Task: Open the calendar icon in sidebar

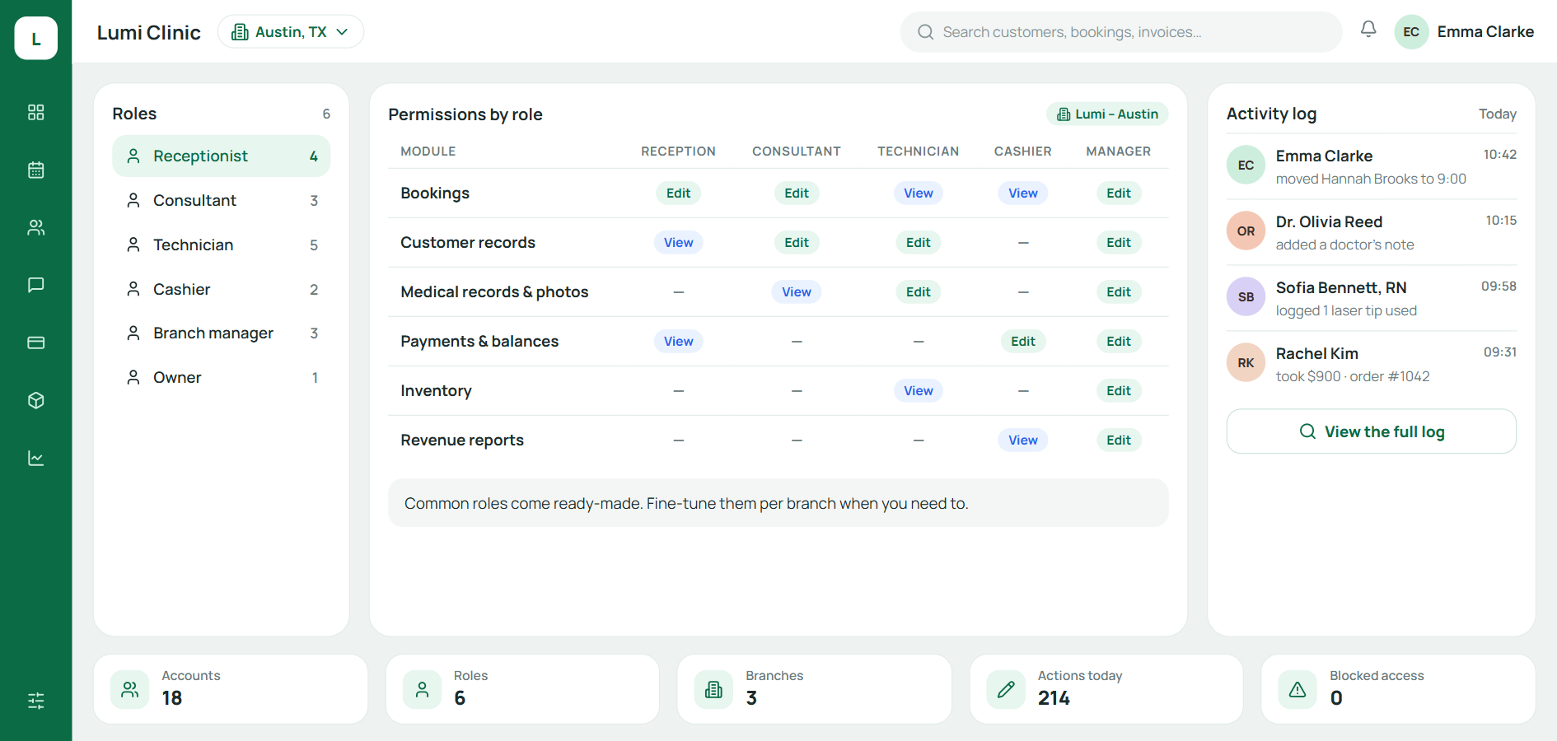Action: [36, 170]
